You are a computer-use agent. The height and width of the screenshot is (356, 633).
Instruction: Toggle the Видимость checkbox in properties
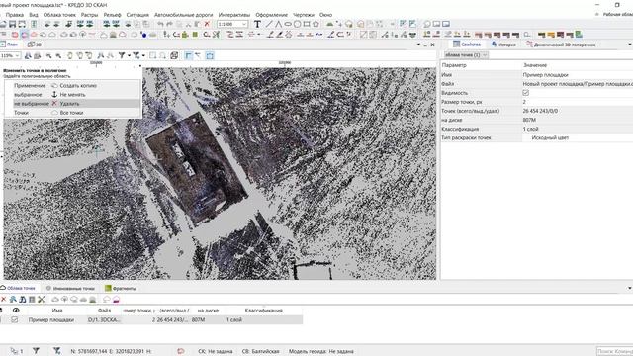click(525, 93)
